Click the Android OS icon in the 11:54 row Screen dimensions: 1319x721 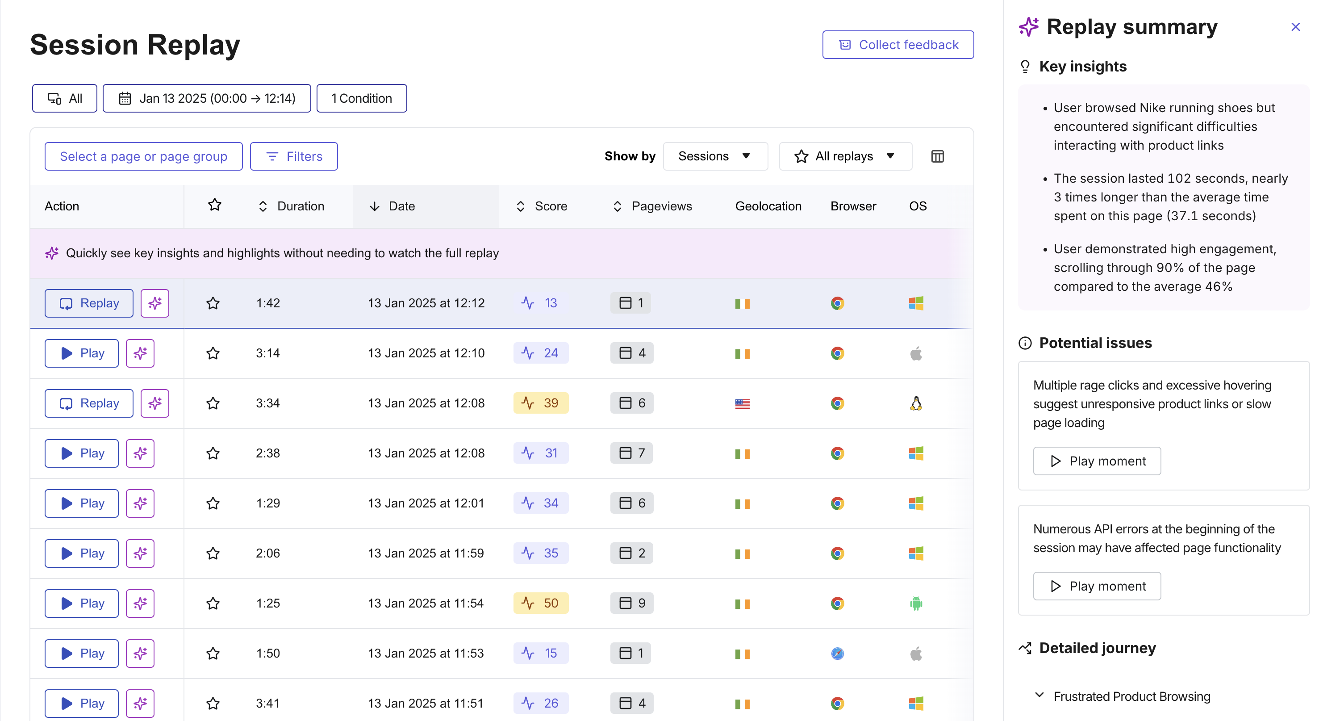point(916,603)
